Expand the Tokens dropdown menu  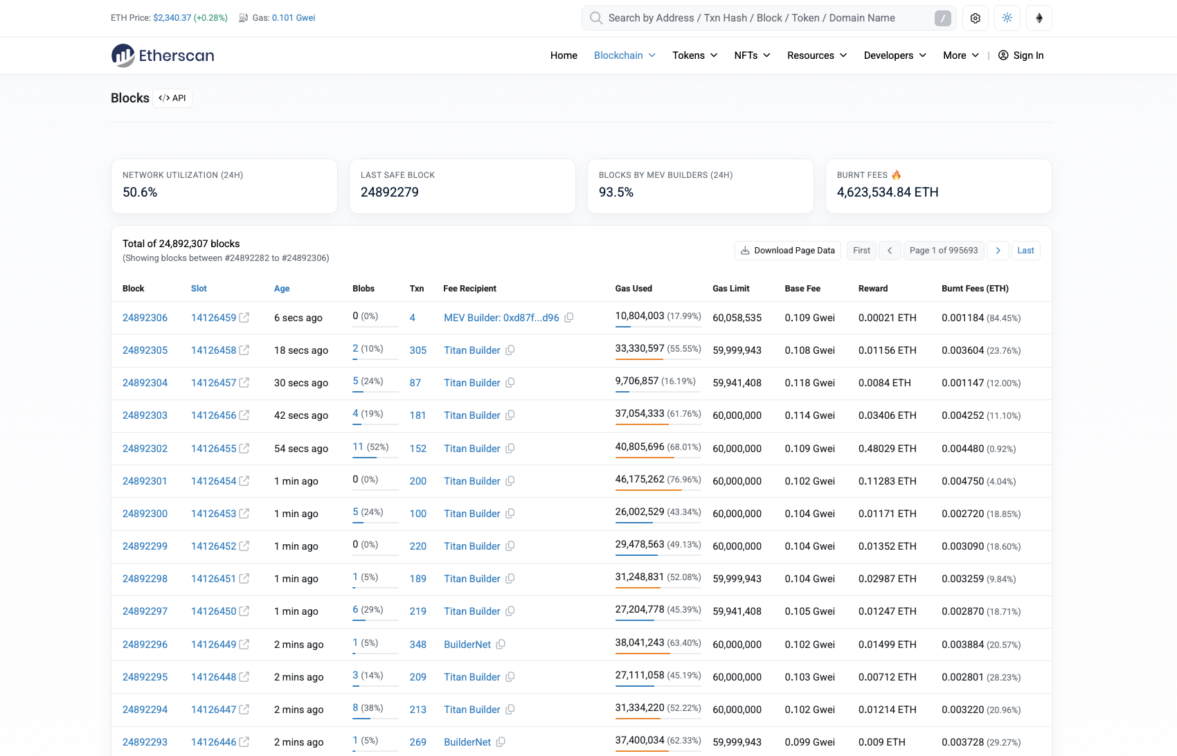[694, 55]
